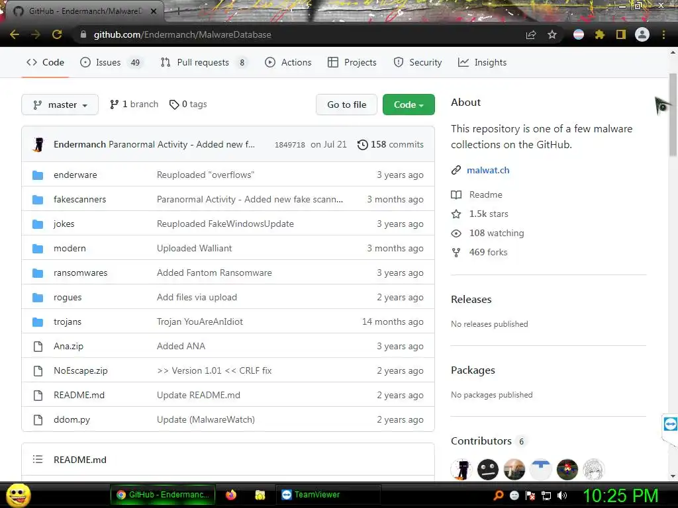678x508 pixels.
Task: Reload the page with the refresh icon
Action: coord(57,34)
